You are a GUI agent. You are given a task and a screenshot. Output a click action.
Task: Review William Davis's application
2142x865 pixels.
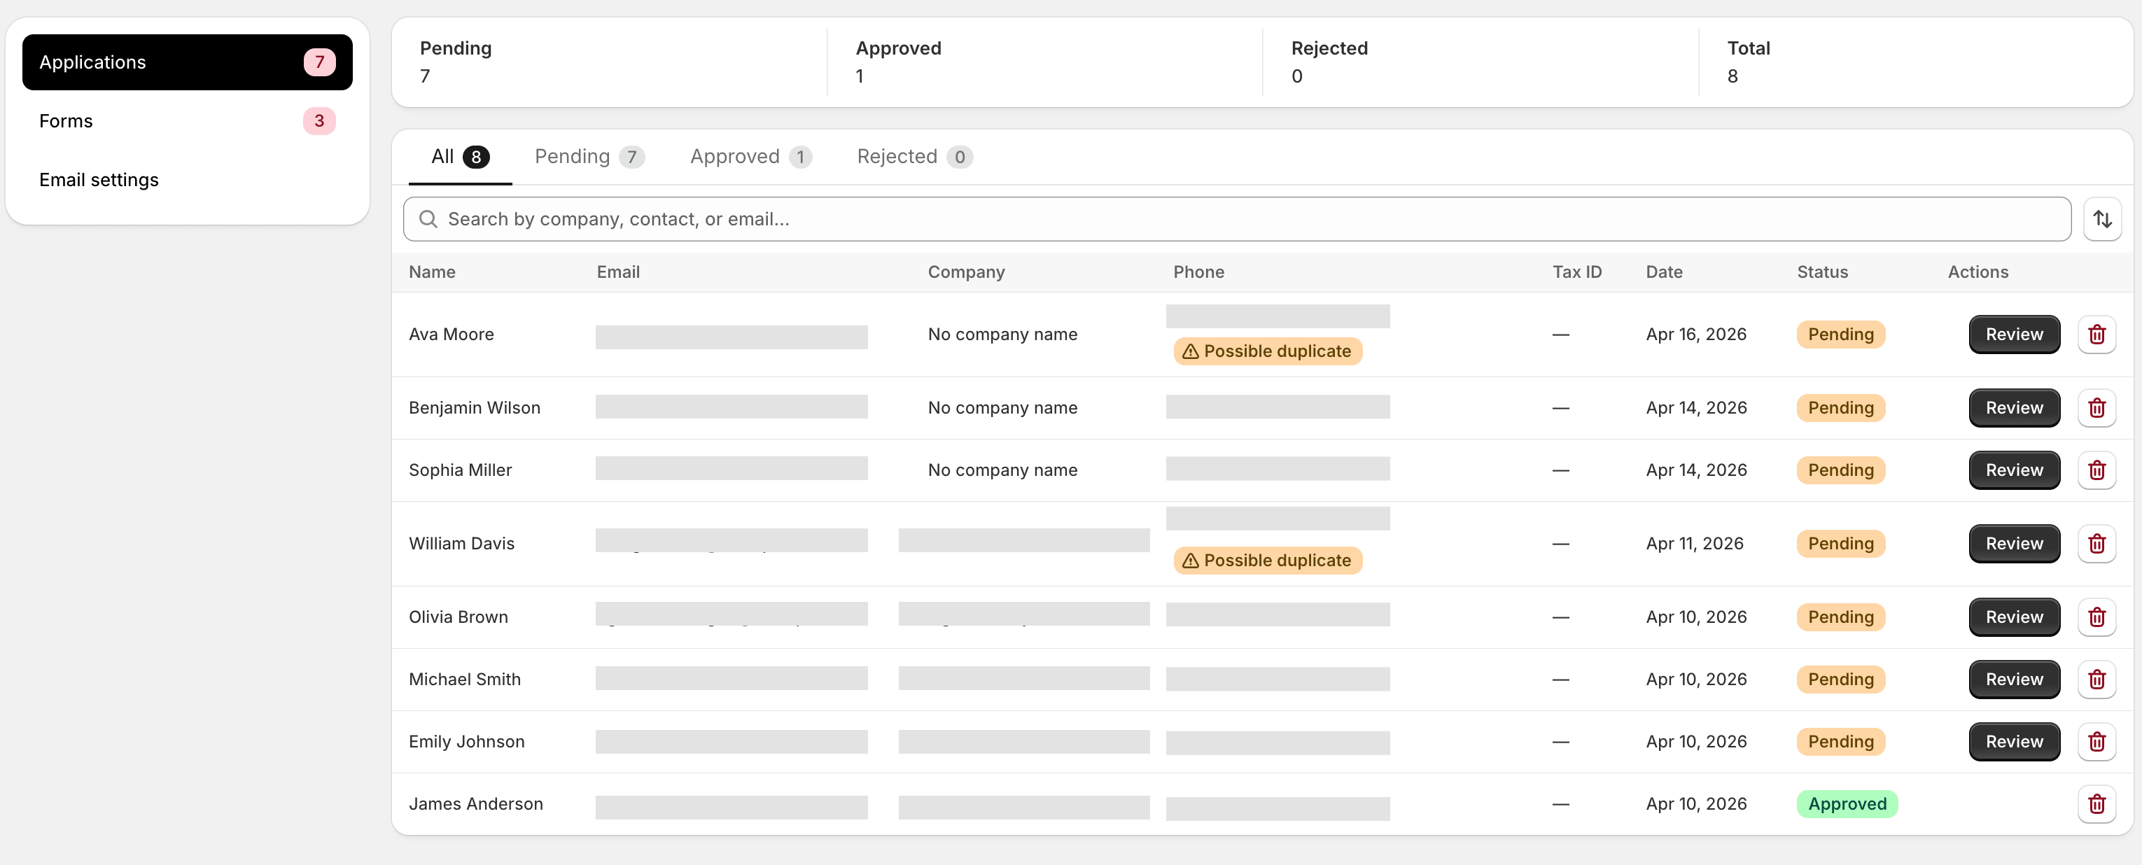pos(2014,544)
